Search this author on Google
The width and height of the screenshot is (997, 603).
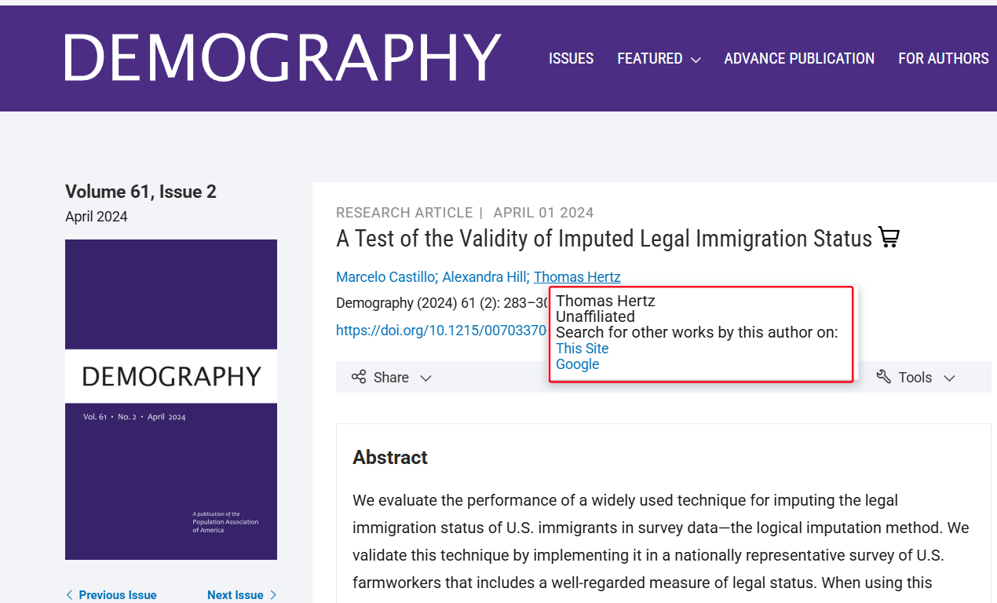point(577,364)
